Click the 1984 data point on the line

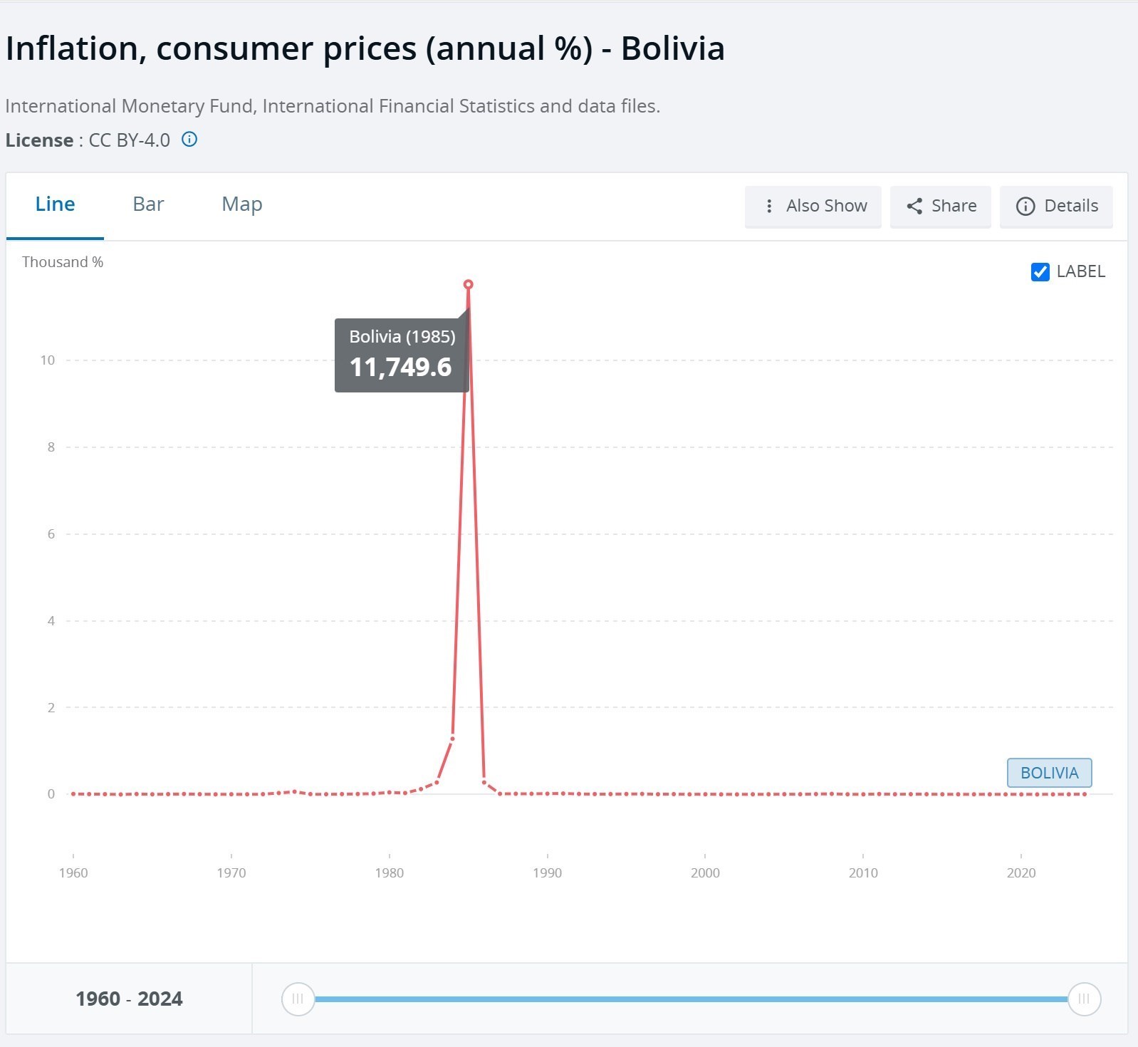(452, 739)
